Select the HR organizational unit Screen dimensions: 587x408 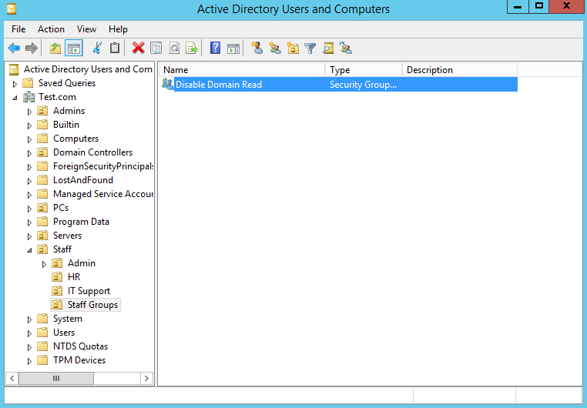click(x=74, y=277)
